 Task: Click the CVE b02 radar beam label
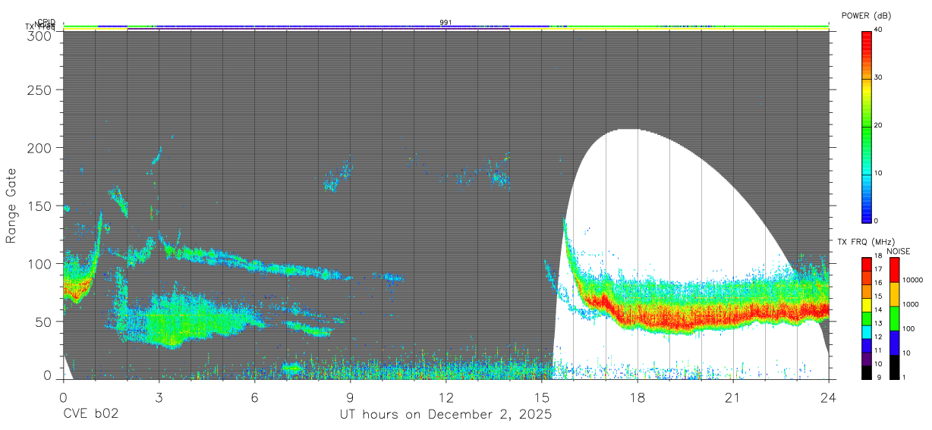coord(90,415)
